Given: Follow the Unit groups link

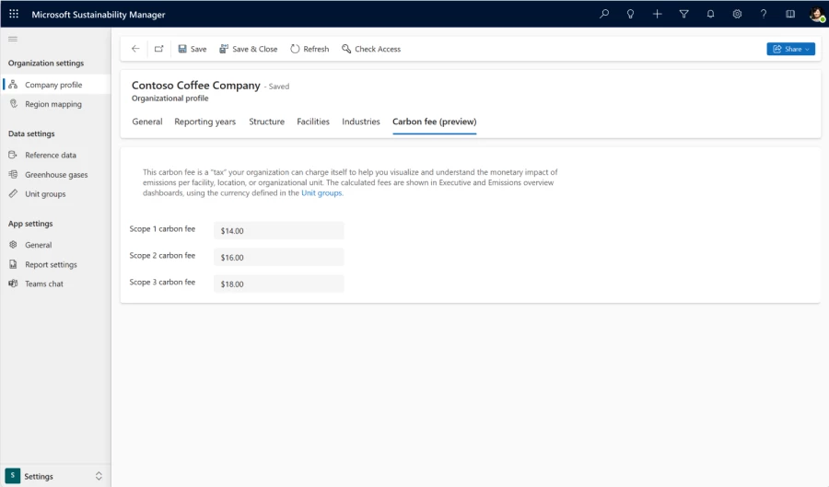Looking at the screenshot, I should coord(321,193).
